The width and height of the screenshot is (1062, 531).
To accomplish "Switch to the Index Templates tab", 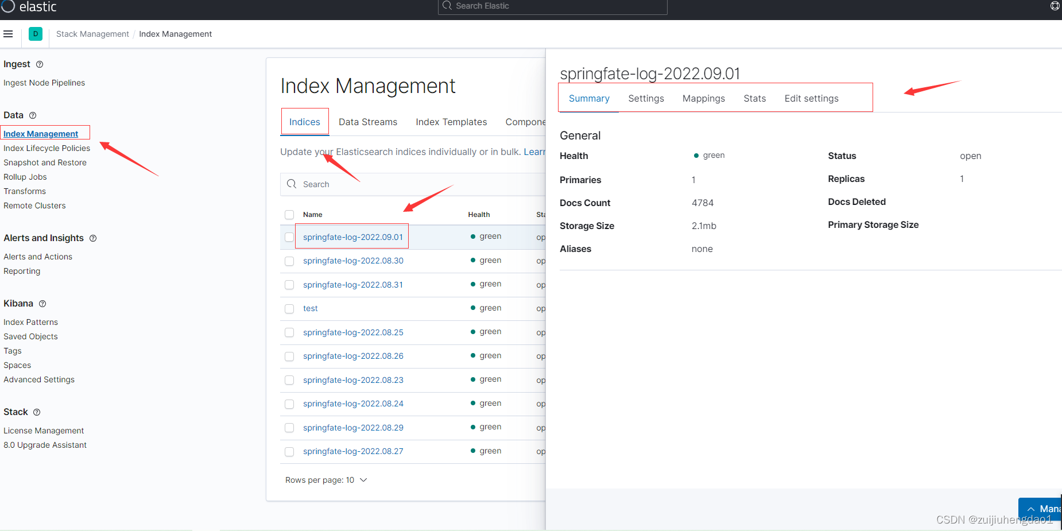I will tap(451, 122).
